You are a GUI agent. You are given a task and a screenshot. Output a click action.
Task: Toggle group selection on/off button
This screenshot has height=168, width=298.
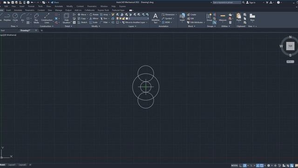tap(214, 22)
